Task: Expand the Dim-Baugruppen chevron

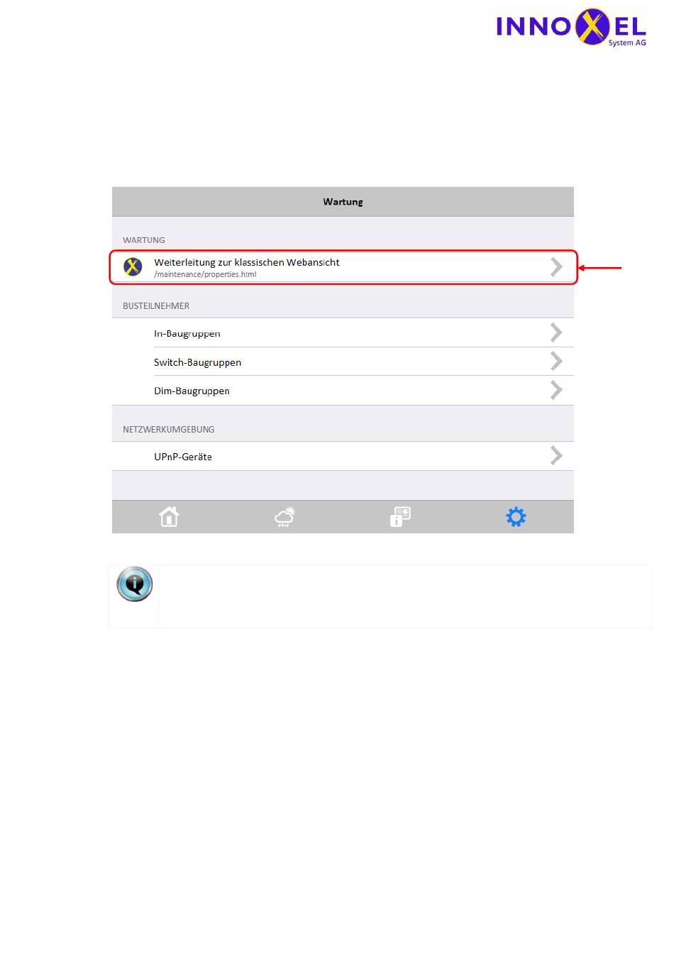Action: coord(556,390)
